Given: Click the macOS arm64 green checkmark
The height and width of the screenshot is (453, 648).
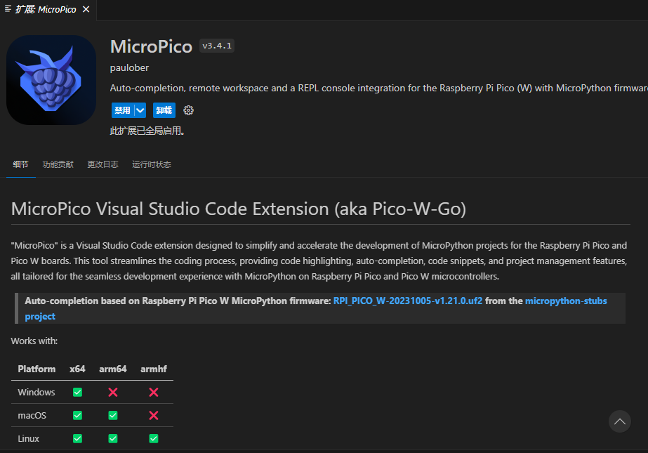Looking at the screenshot, I should point(113,415).
